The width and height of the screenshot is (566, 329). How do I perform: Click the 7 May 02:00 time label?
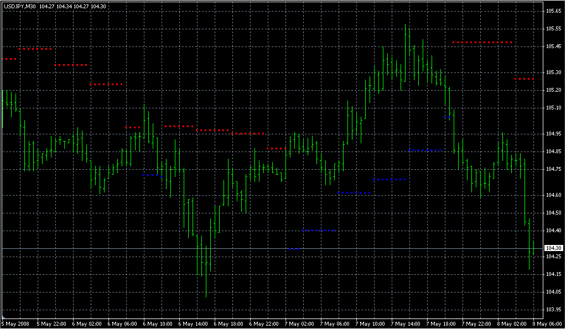point(299,324)
